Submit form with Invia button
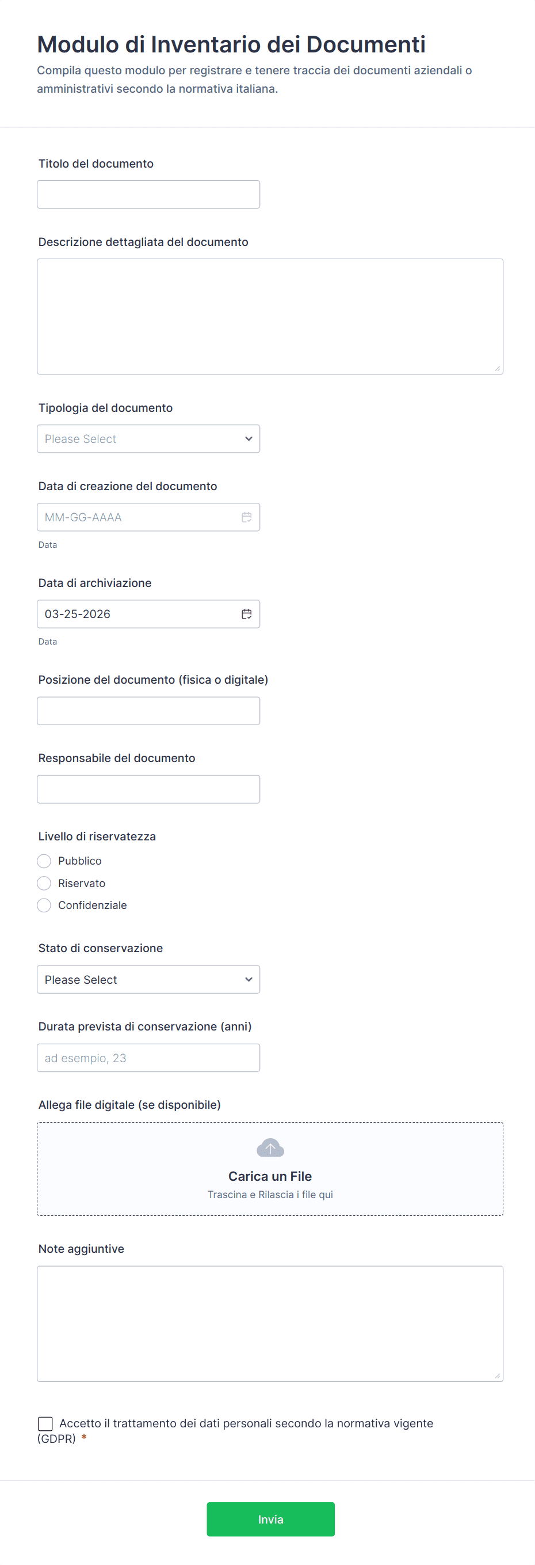This screenshot has height=1565, width=535. 270,1519
